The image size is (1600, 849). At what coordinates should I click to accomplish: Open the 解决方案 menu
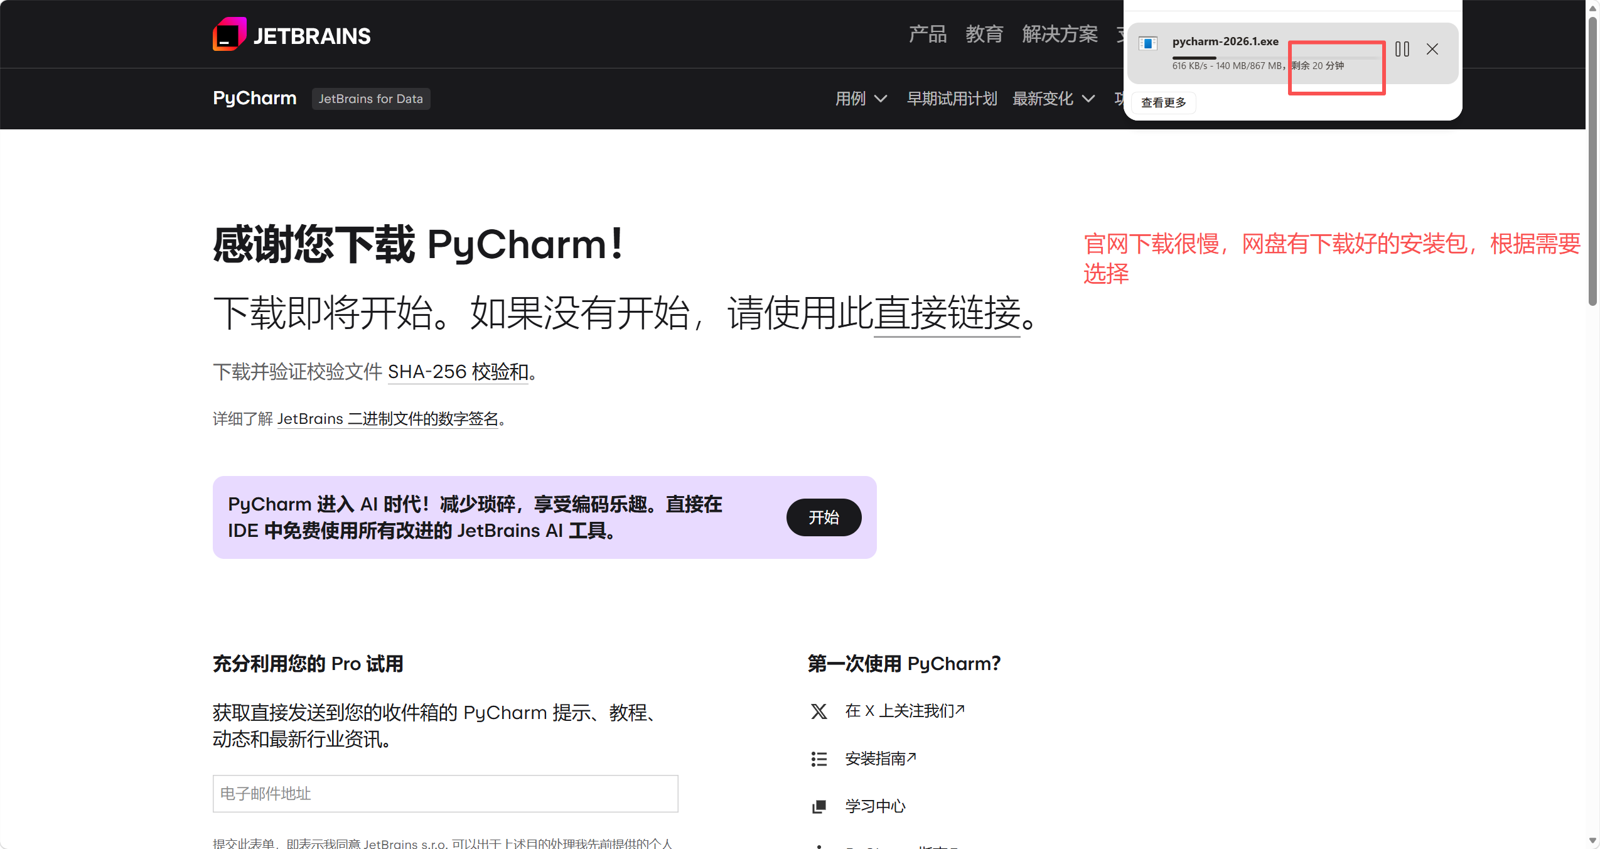pyautogui.click(x=1060, y=34)
